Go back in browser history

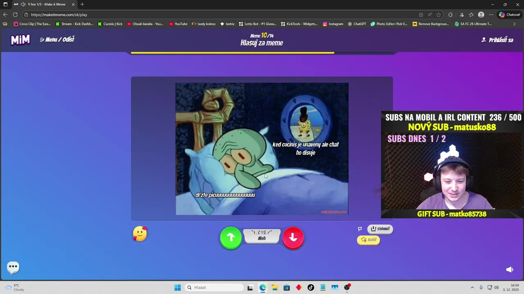tap(5, 15)
